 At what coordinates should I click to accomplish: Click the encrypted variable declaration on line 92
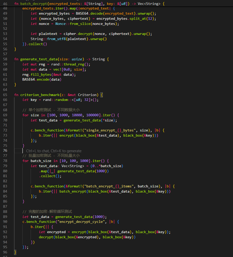pyautogui.click(x=56, y=232)
